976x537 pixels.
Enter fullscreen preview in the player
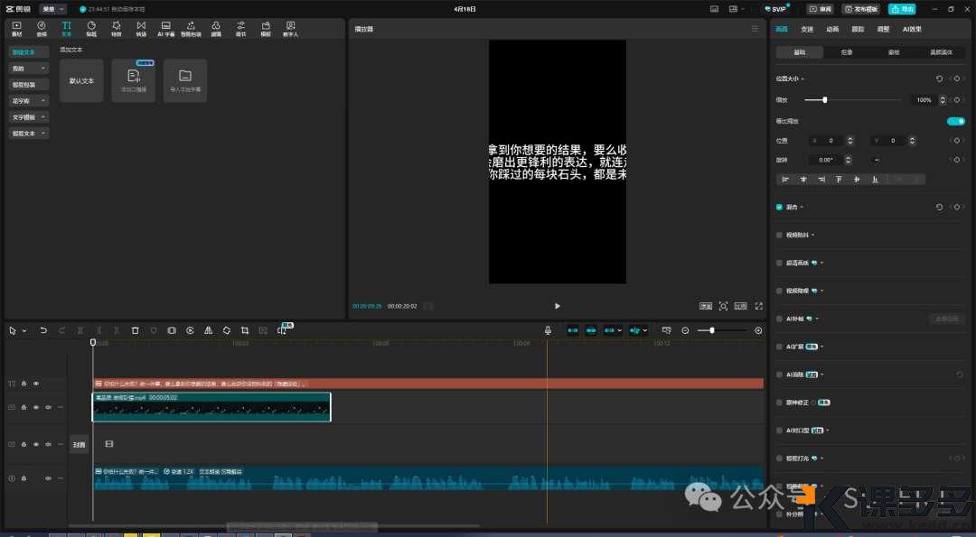pos(758,306)
